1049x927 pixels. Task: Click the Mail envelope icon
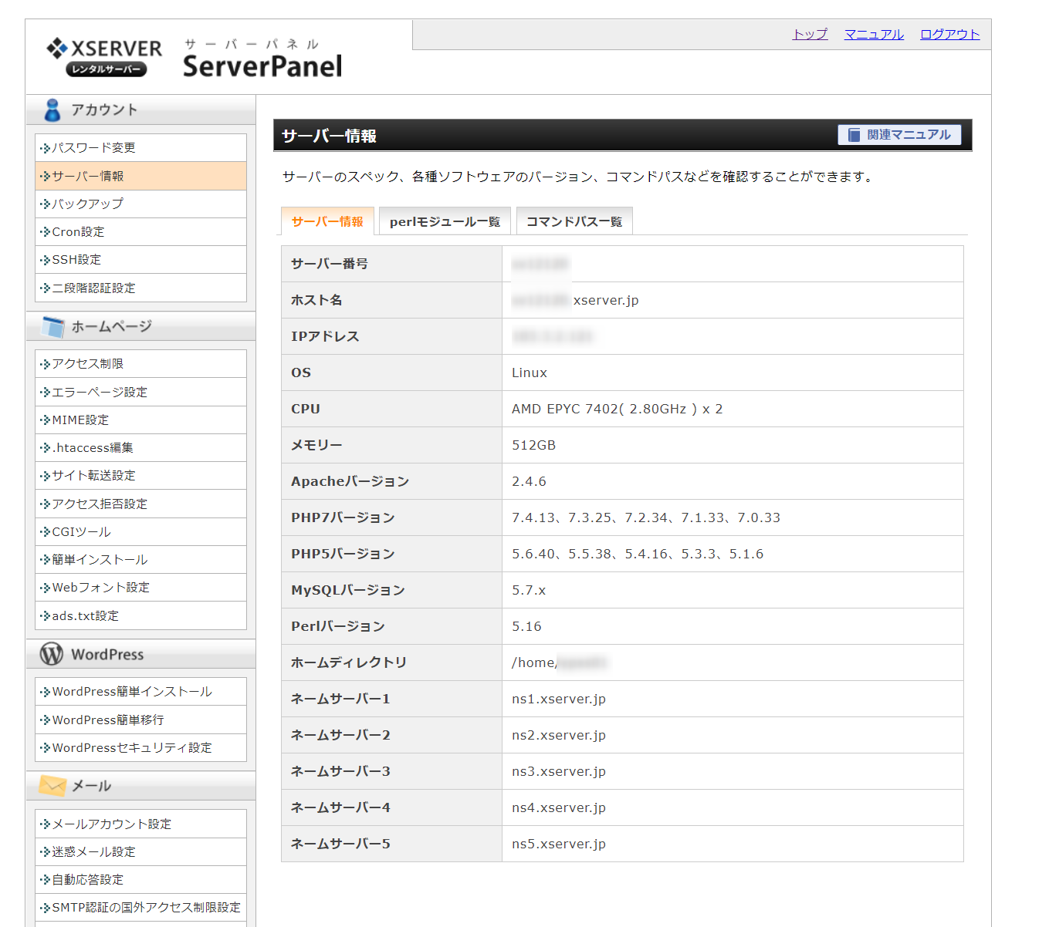(52, 786)
